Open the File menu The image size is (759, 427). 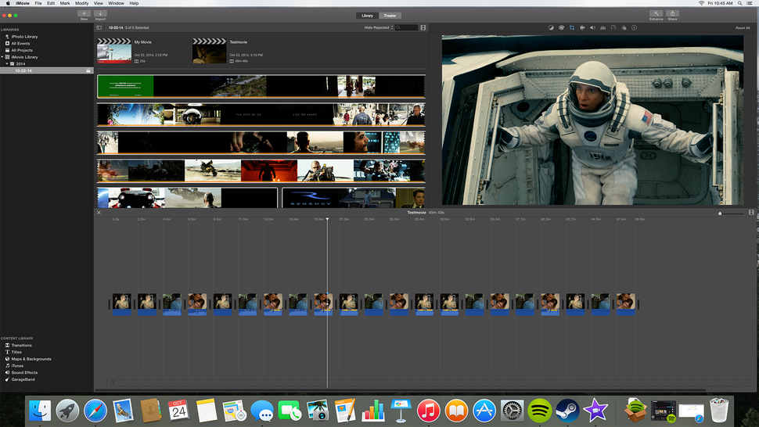38,3
